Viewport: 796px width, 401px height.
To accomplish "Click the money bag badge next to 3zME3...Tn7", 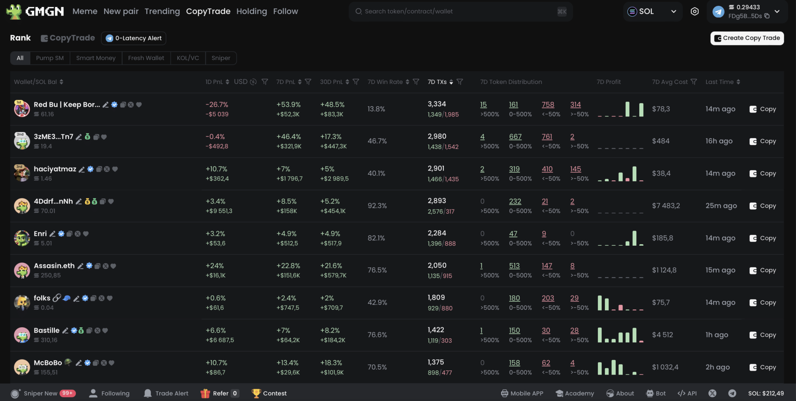I will pyautogui.click(x=87, y=137).
